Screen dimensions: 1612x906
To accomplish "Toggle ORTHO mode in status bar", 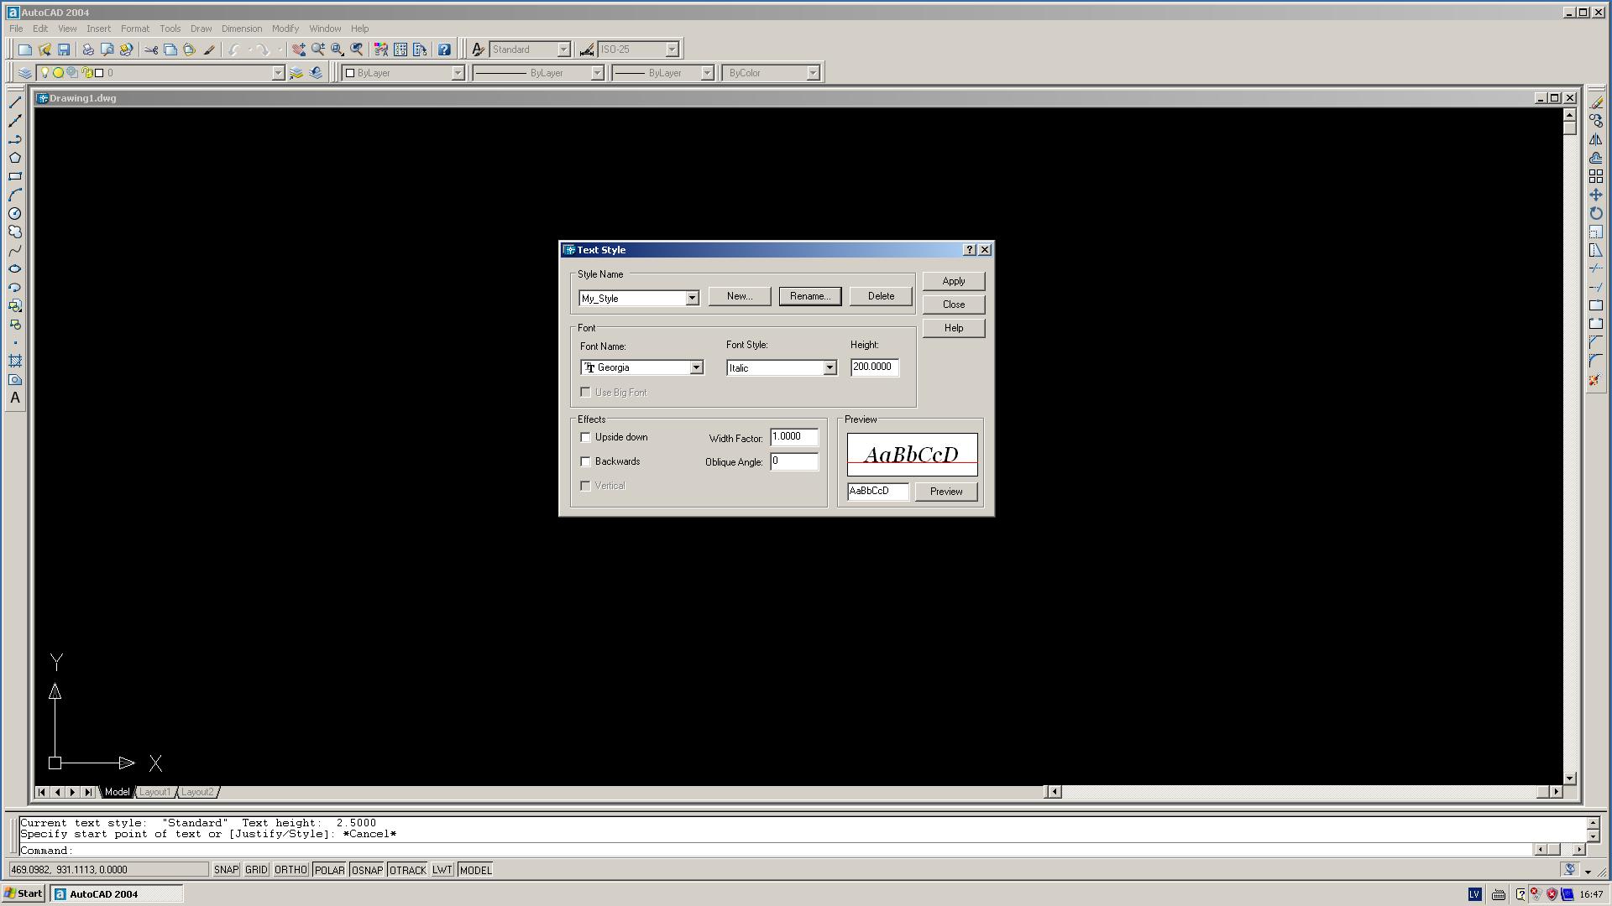I will [x=290, y=870].
